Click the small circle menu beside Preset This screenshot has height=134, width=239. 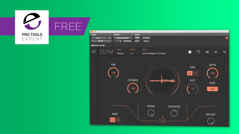click(x=132, y=35)
